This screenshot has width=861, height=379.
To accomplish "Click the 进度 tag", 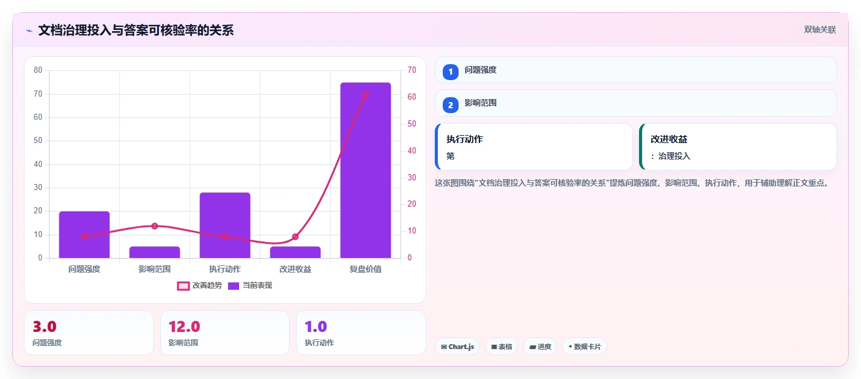I will pos(540,347).
